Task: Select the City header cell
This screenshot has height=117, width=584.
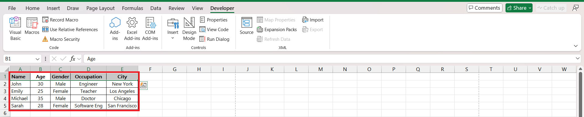Action: click(x=122, y=77)
